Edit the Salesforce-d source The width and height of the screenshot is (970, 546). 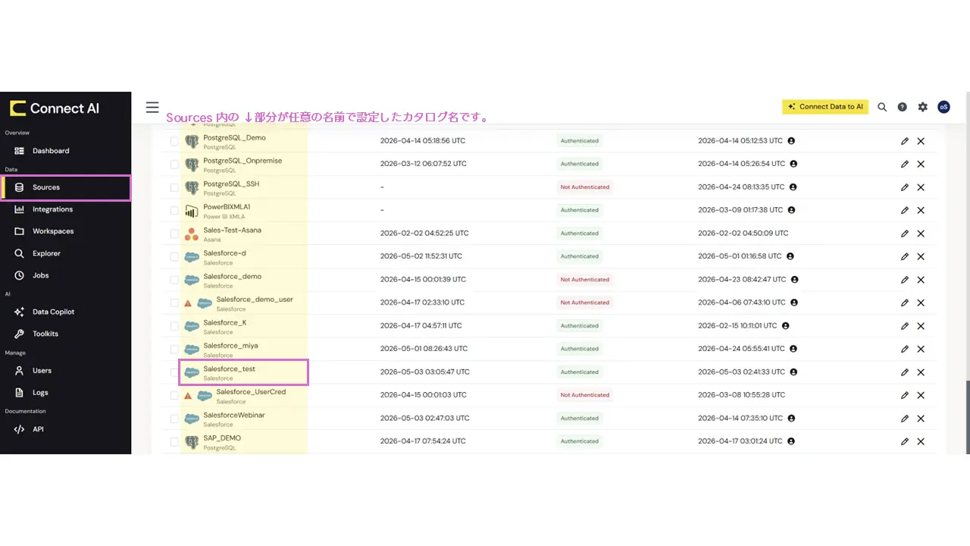click(905, 256)
